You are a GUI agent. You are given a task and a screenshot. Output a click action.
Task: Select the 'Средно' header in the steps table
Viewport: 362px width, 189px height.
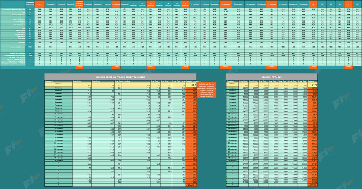[x=312, y=82]
